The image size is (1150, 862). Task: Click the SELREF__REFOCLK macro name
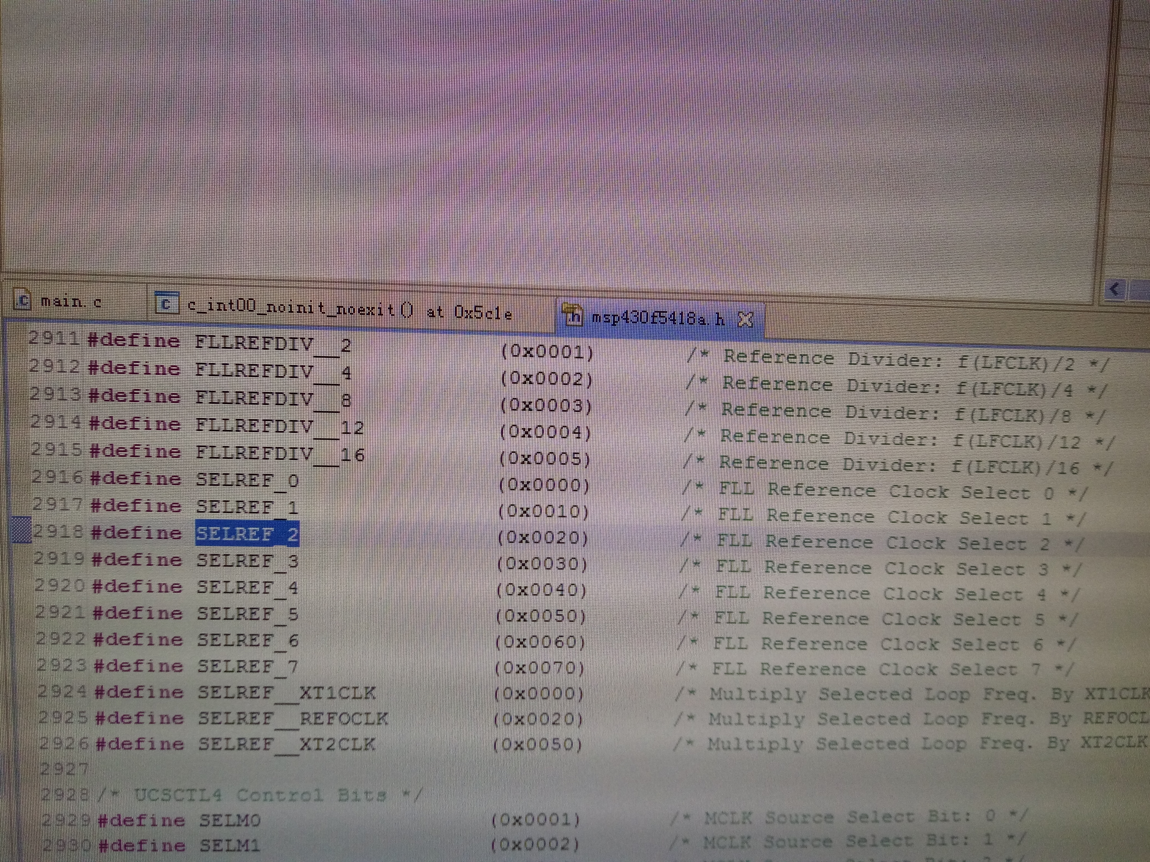click(x=293, y=719)
